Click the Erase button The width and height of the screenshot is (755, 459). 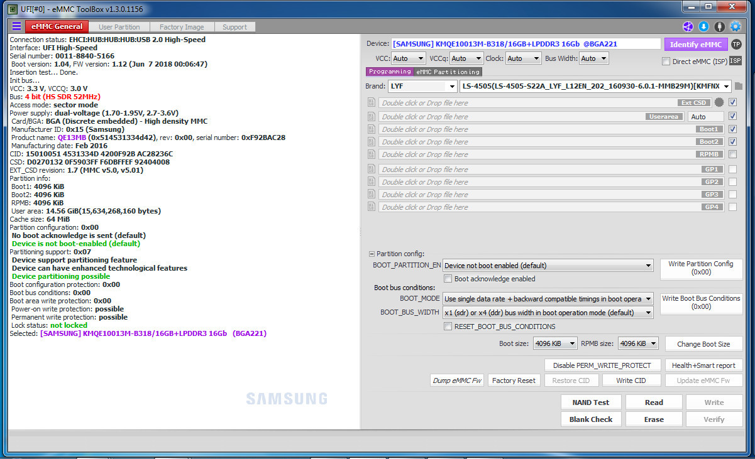tap(654, 419)
